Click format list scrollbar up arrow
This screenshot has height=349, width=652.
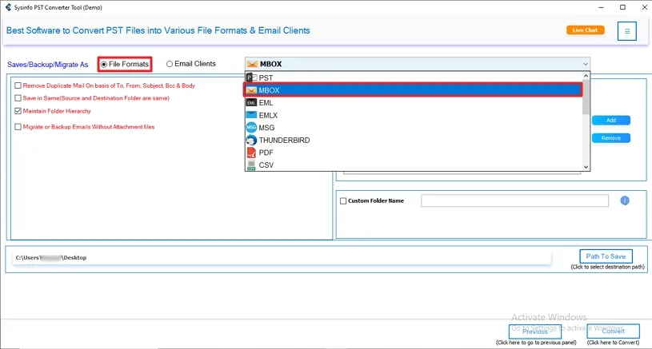(x=586, y=76)
